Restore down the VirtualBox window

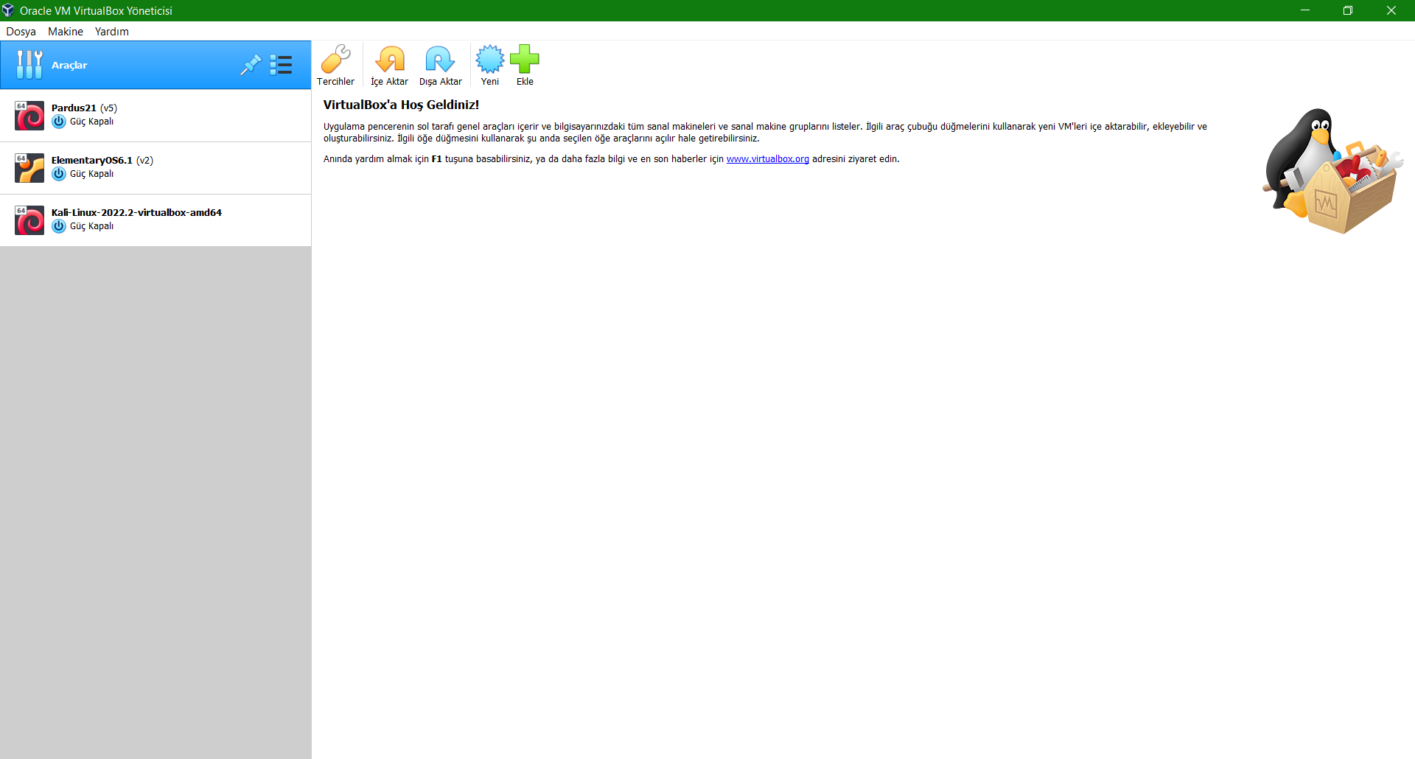click(x=1348, y=10)
